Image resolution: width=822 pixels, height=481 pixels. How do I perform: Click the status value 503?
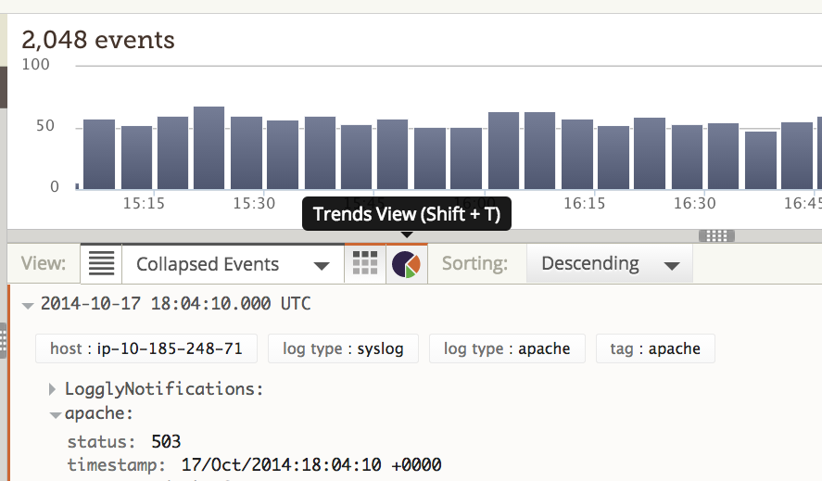click(166, 441)
